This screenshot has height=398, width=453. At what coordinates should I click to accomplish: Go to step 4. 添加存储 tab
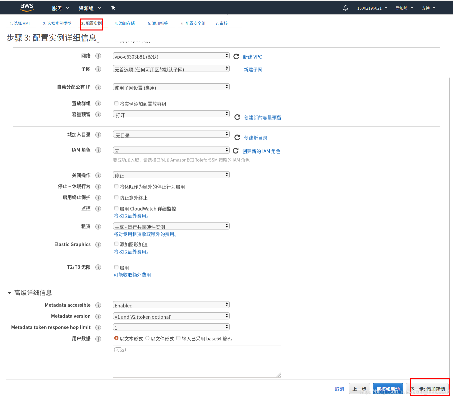(x=125, y=24)
